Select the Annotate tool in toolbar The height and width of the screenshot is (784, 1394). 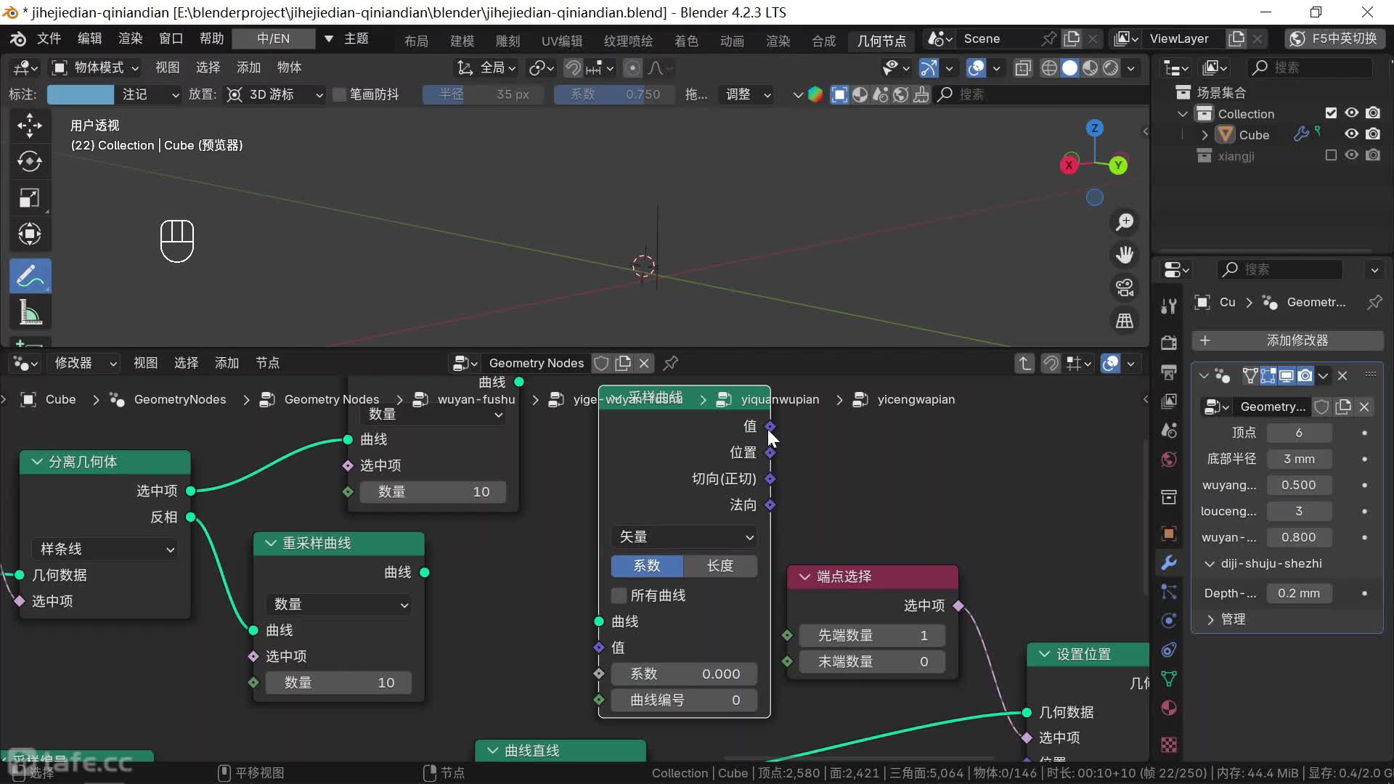pyautogui.click(x=30, y=276)
